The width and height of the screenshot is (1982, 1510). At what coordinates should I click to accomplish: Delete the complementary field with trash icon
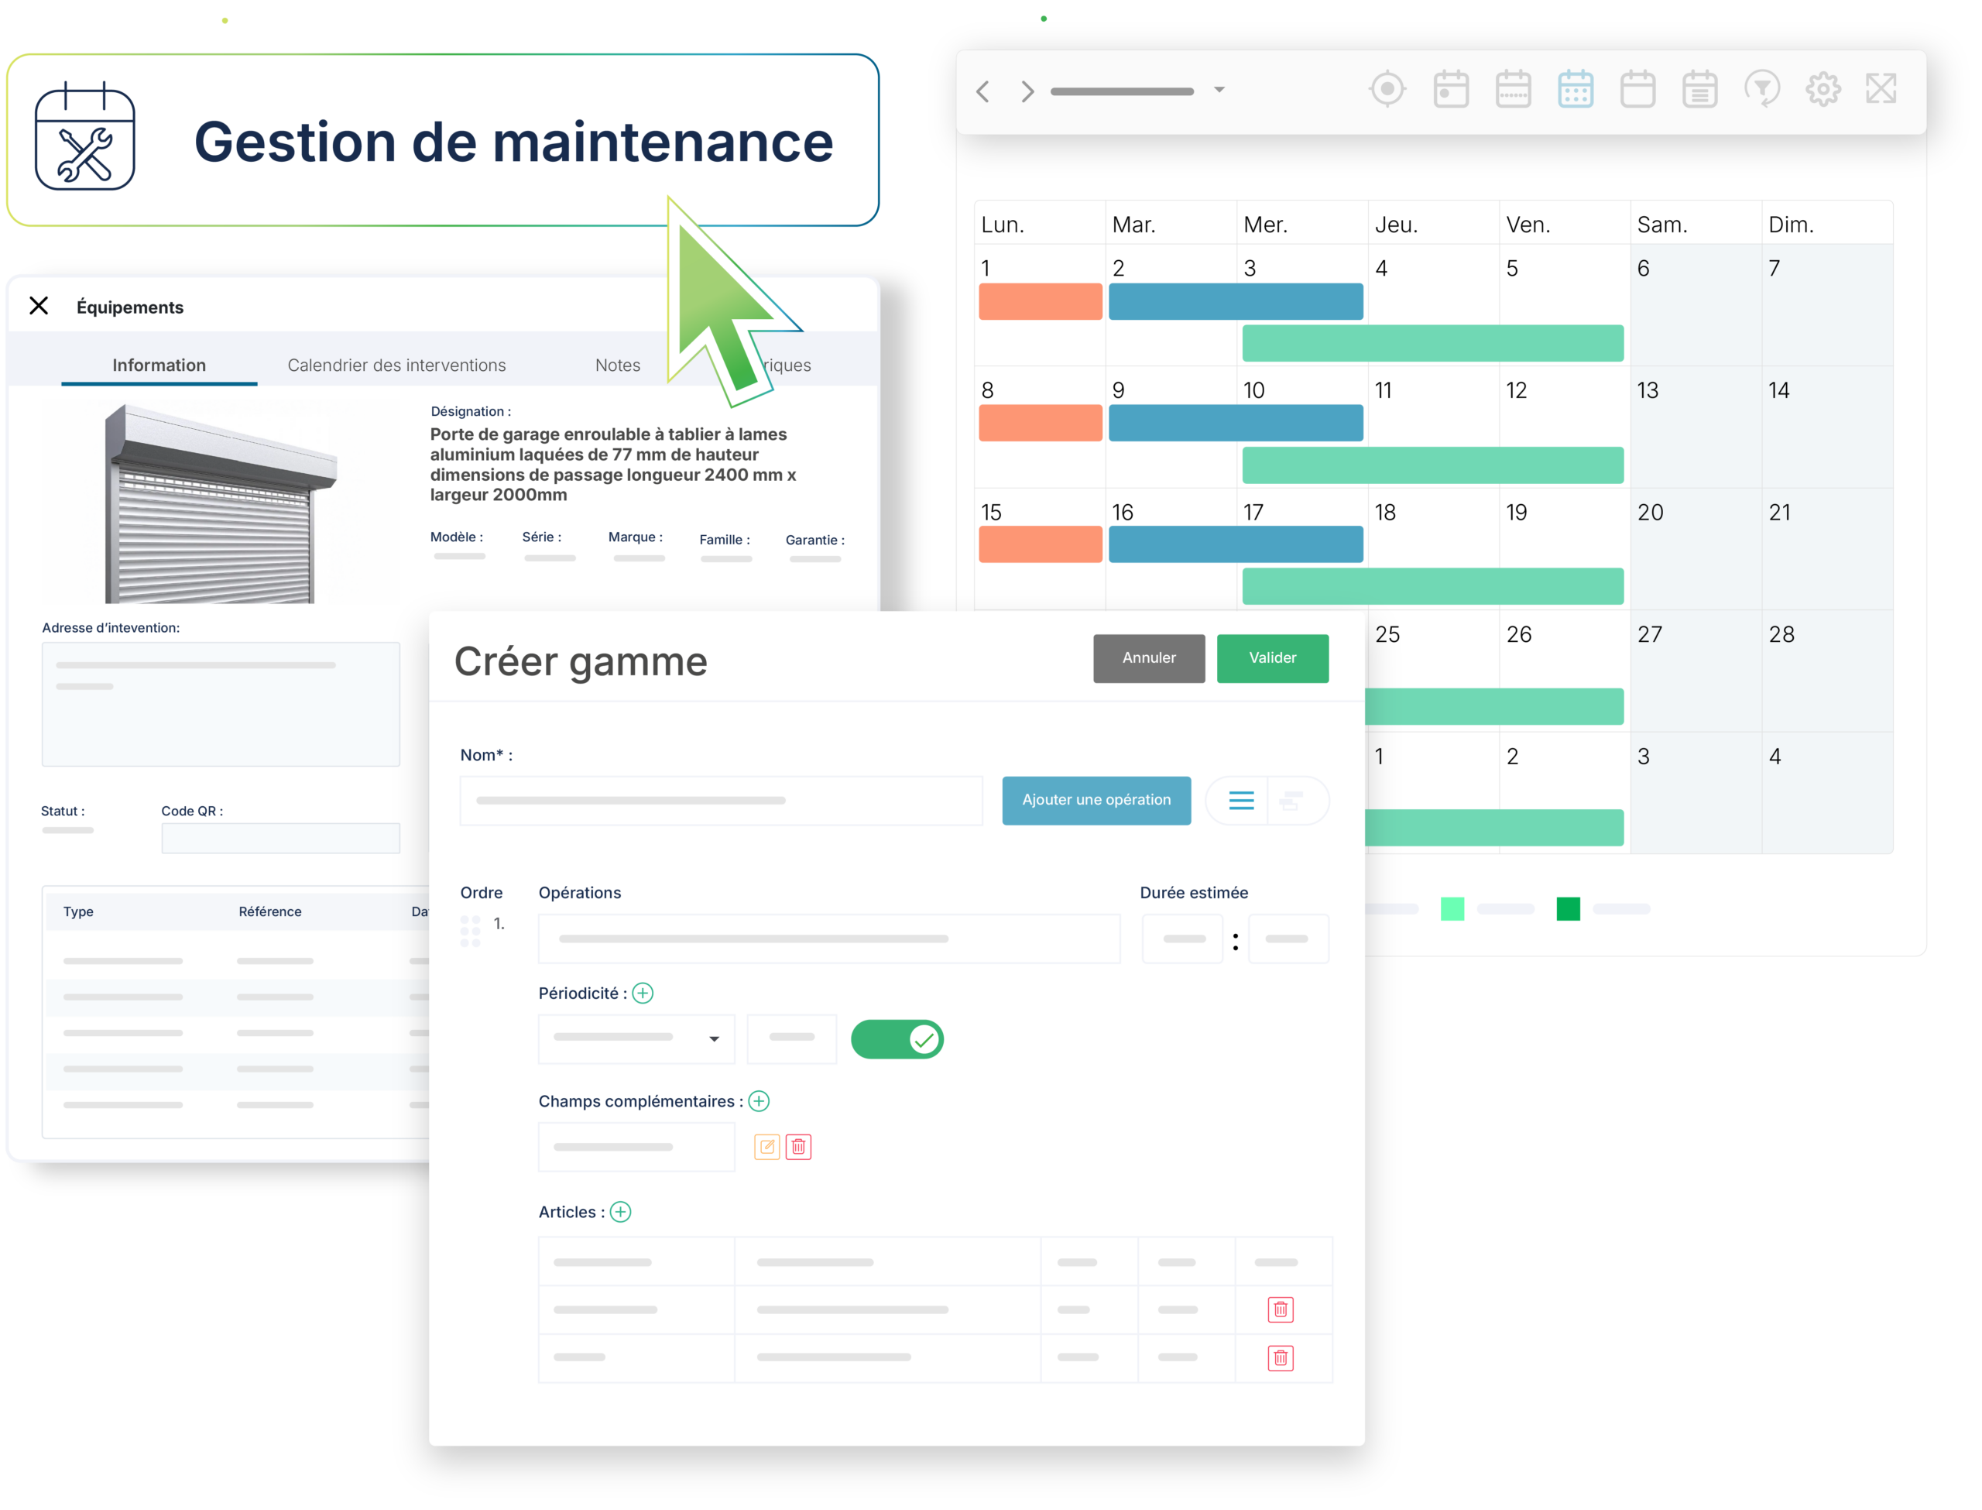797,1147
